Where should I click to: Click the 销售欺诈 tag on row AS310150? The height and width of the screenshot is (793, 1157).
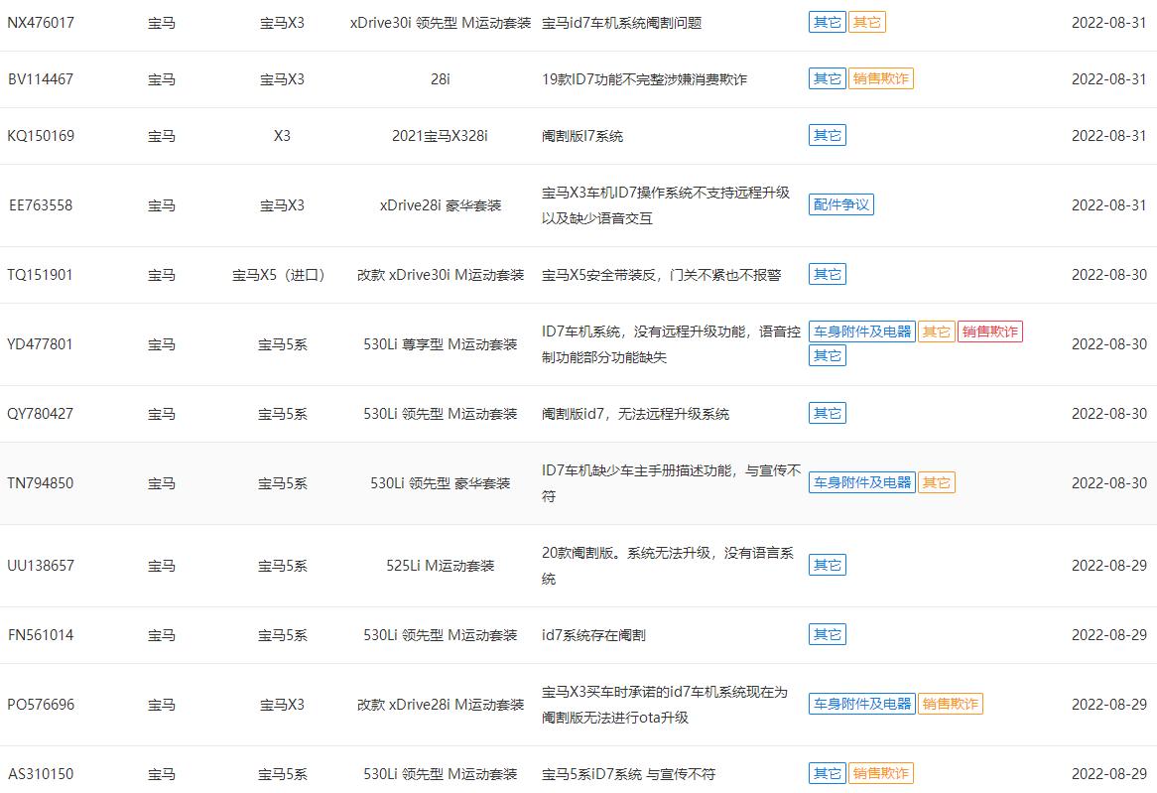tap(882, 773)
